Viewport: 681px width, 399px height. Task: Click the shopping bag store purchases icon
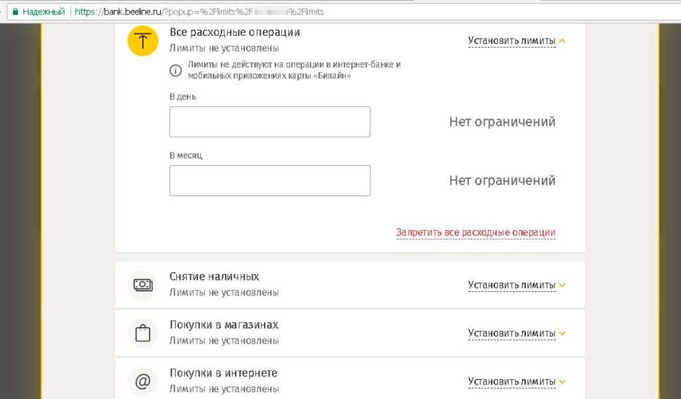143,333
